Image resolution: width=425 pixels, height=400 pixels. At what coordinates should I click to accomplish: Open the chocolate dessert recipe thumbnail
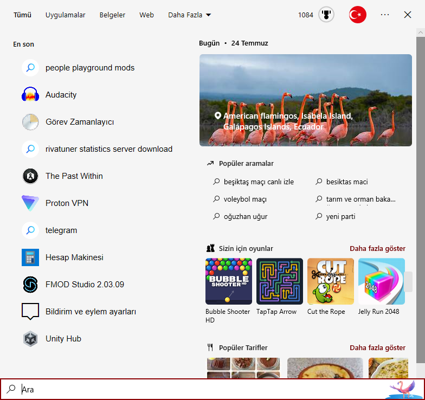click(x=243, y=367)
